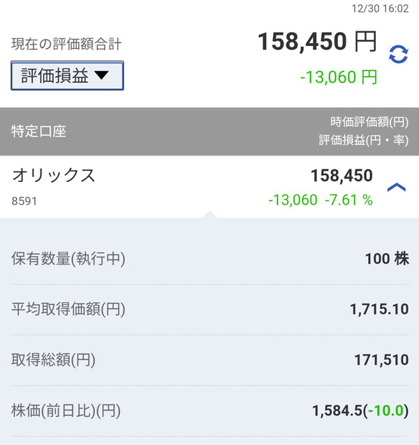
Task: Select the 平均取得価額(円) row label
Action: point(68,309)
